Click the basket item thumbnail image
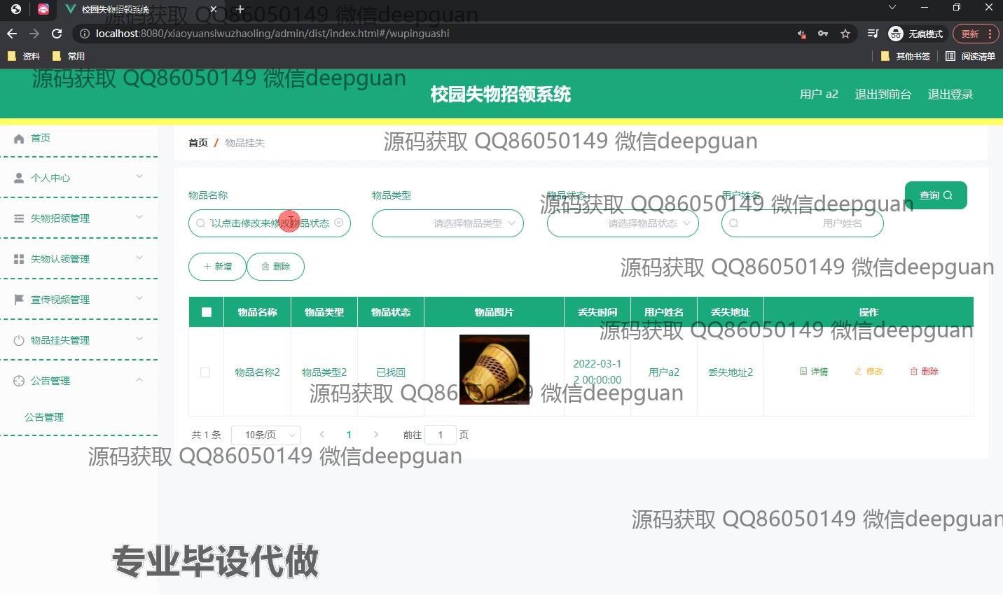The height and width of the screenshot is (595, 1003). point(493,369)
